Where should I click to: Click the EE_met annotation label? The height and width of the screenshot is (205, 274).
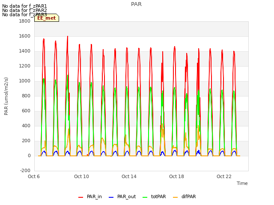click(x=47, y=18)
